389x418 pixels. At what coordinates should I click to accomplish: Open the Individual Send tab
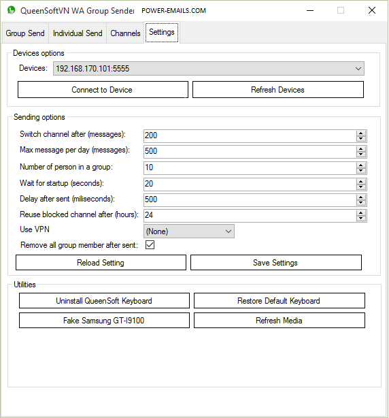[x=78, y=33]
